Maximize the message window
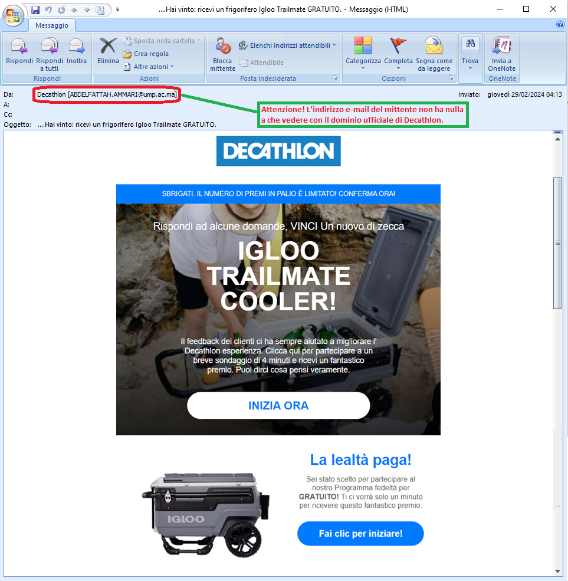The height and width of the screenshot is (581, 568). click(x=526, y=9)
